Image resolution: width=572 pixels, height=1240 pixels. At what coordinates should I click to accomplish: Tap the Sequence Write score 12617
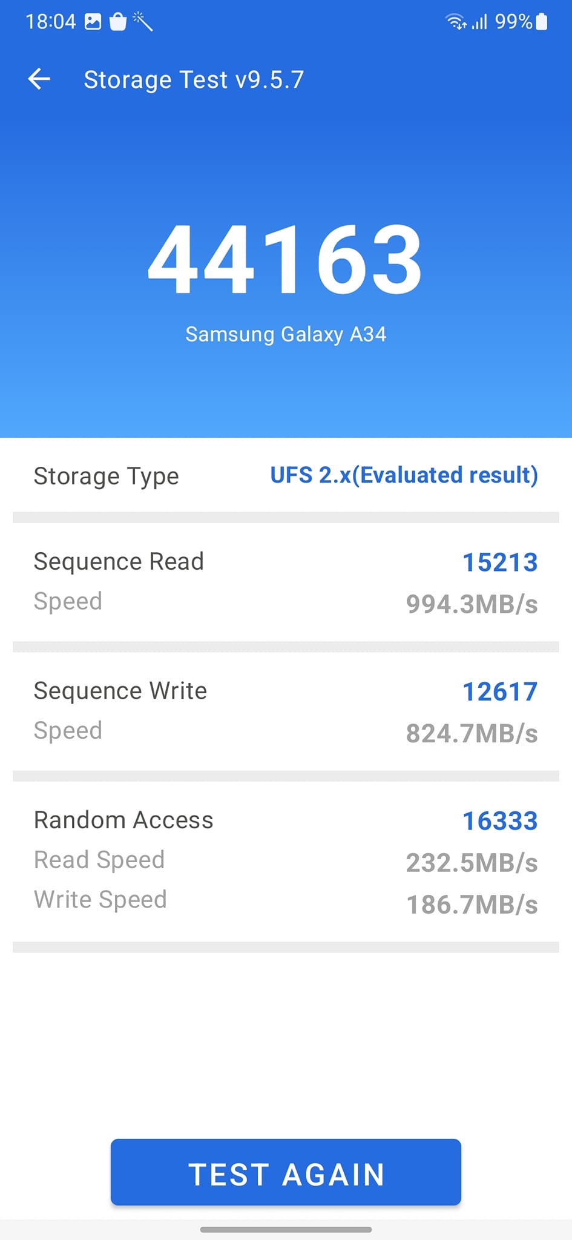(499, 691)
